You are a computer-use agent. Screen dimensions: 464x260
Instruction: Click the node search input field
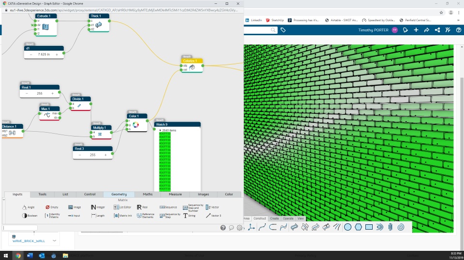(20, 228)
